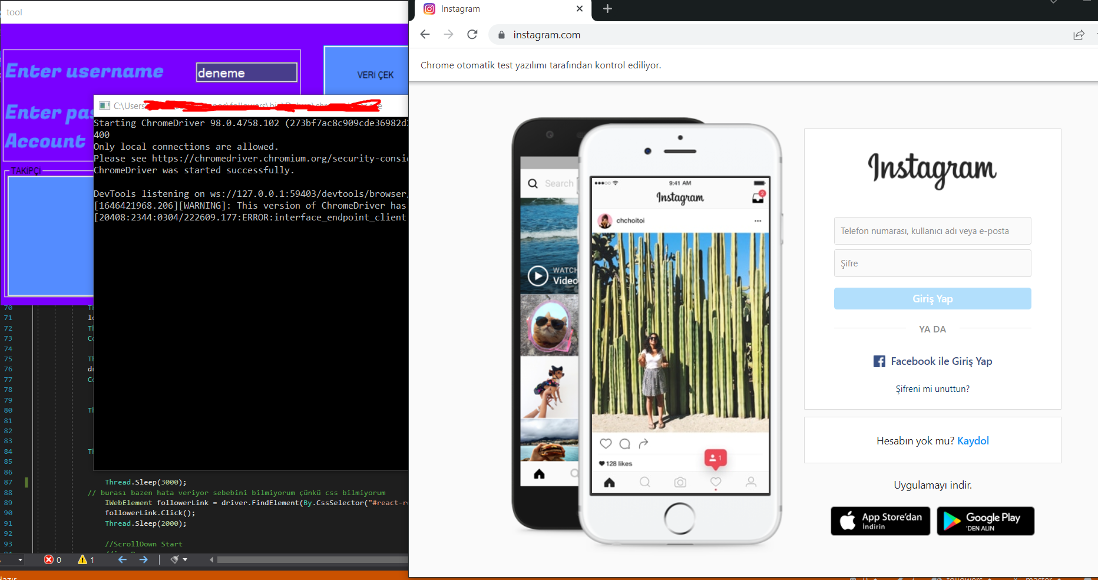The height and width of the screenshot is (580, 1098).
Task: Click the 'Thread.Sleep(3000);' code line
Action: (x=145, y=482)
